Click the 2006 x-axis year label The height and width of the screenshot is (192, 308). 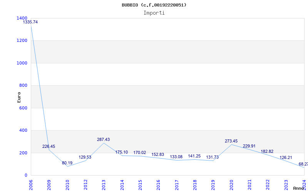31,185
